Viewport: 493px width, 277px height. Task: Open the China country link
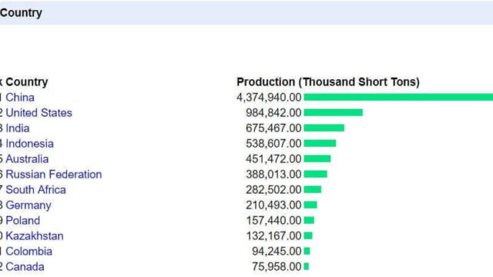tap(20, 98)
